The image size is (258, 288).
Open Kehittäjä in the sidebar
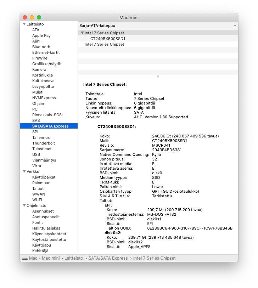point(40,251)
